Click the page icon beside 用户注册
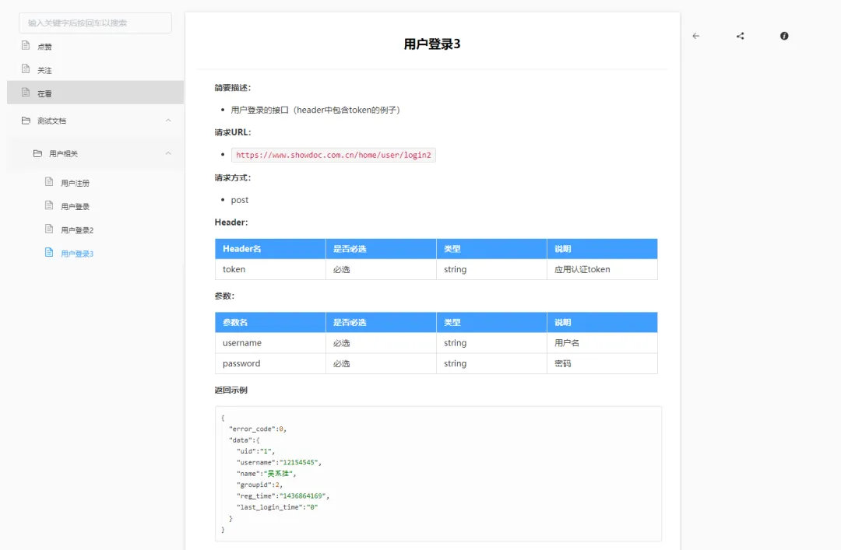Image resolution: width=841 pixels, height=550 pixels. [x=48, y=182]
